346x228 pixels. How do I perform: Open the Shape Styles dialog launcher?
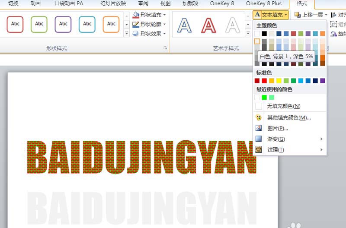pos(165,48)
